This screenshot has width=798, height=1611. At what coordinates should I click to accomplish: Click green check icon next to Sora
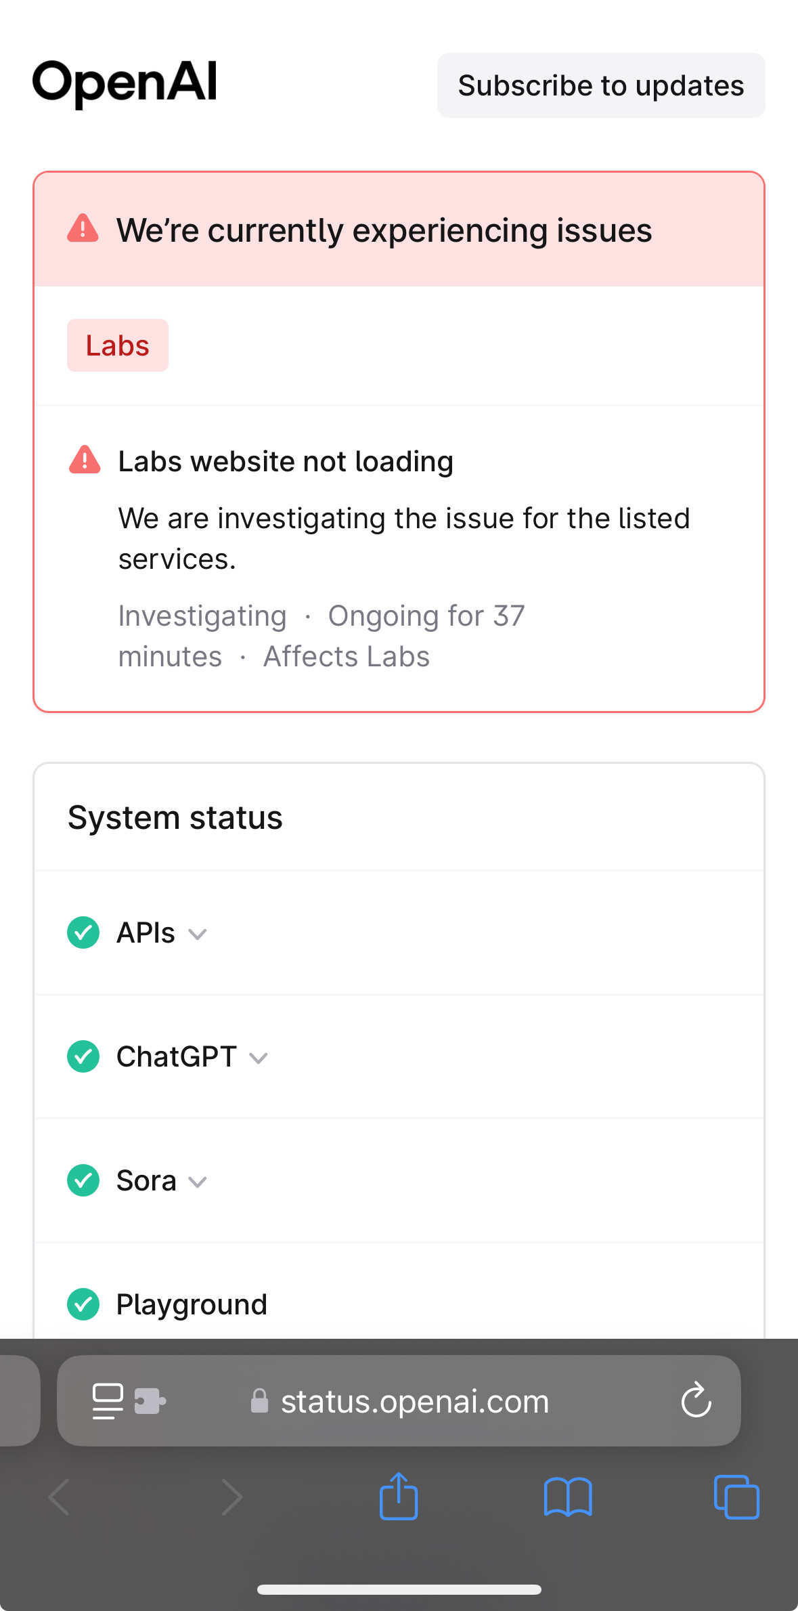pyautogui.click(x=83, y=1180)
